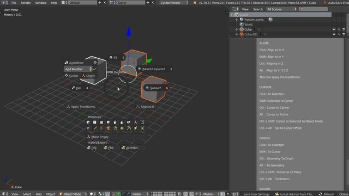Click the World globe icon in outliner

point(242,24)
